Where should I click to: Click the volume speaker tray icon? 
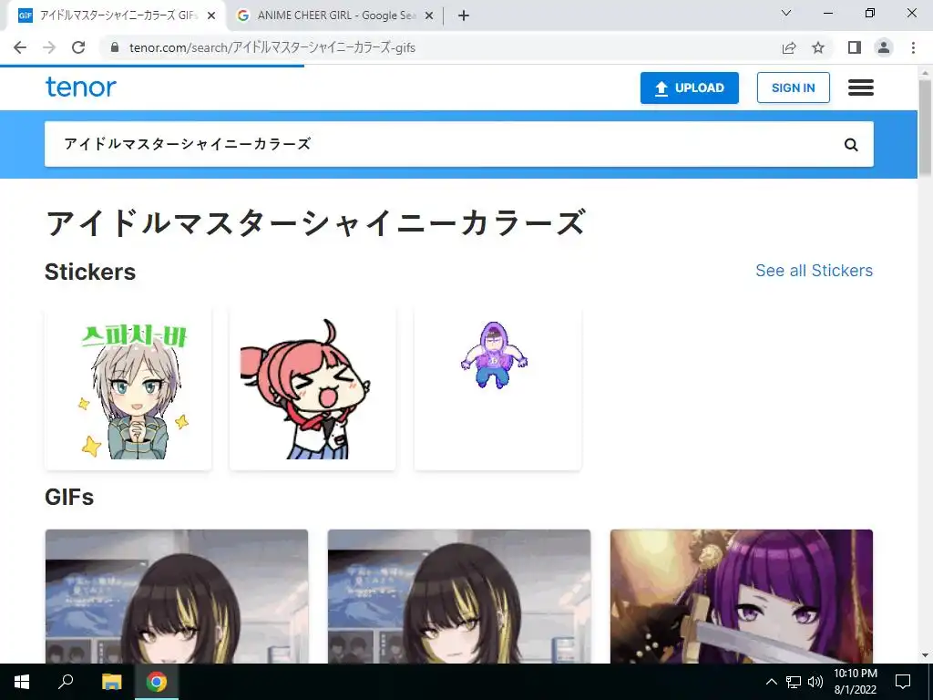[x=815, y=682]
